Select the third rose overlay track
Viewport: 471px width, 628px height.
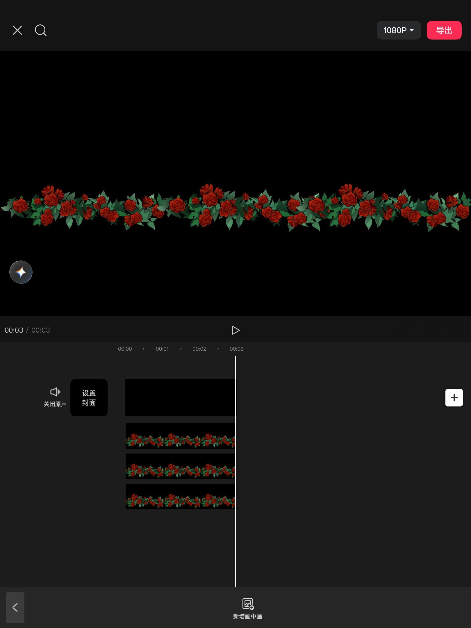click(x=180, y=497)
